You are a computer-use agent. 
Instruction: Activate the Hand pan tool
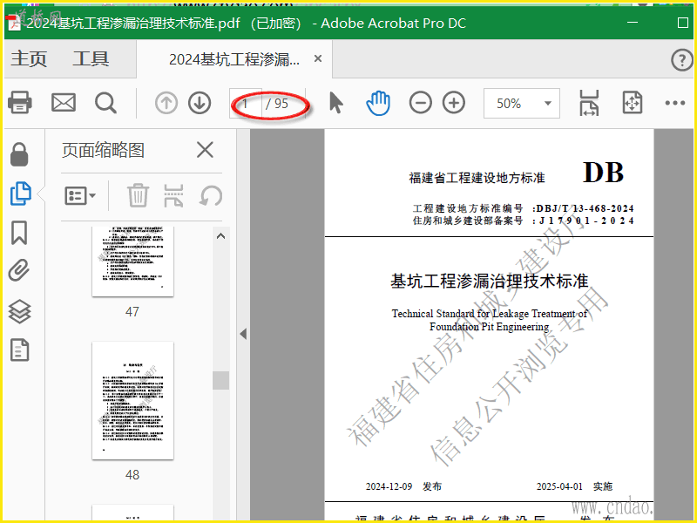[378, 103]
